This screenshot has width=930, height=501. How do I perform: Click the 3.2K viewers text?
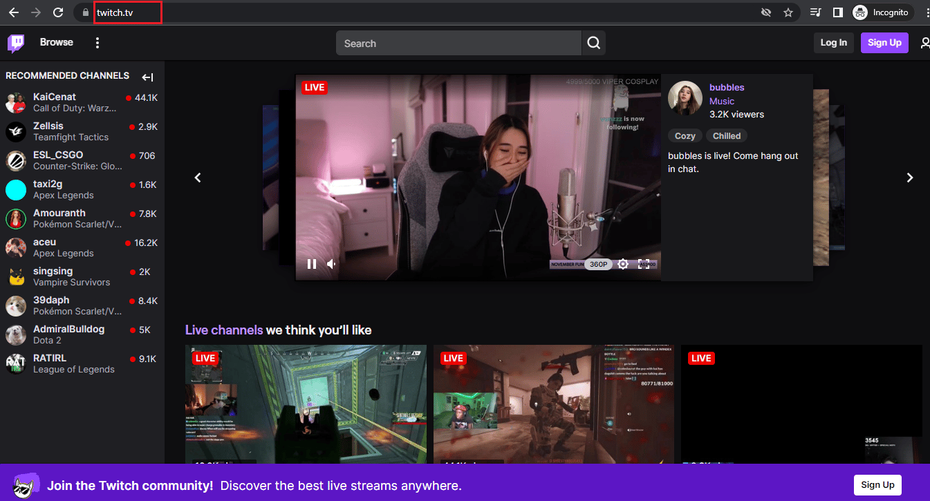(736, 114)
